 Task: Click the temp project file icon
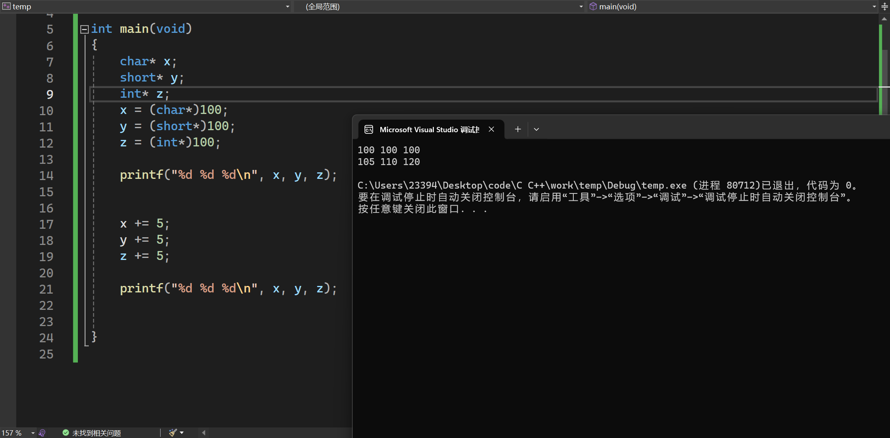[x=6, y=6]
